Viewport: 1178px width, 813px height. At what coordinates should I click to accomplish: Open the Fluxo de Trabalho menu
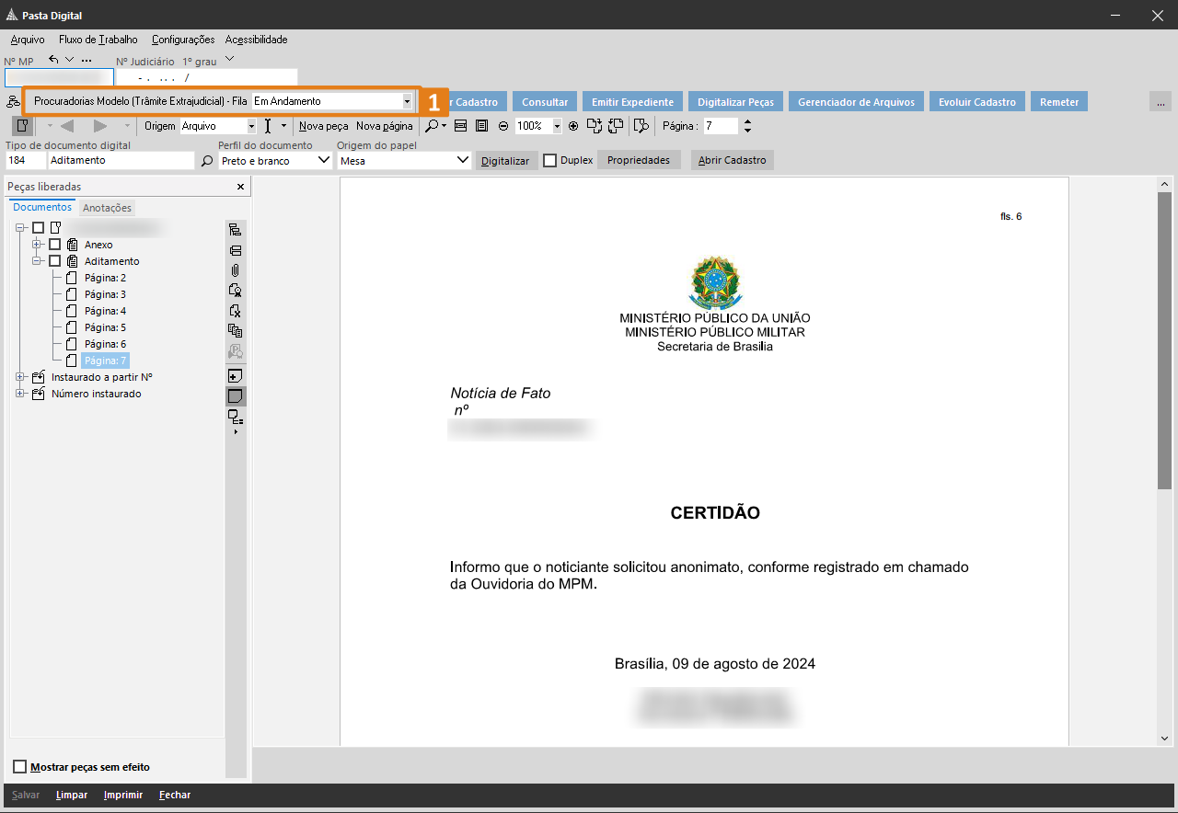tap(98, 40)
